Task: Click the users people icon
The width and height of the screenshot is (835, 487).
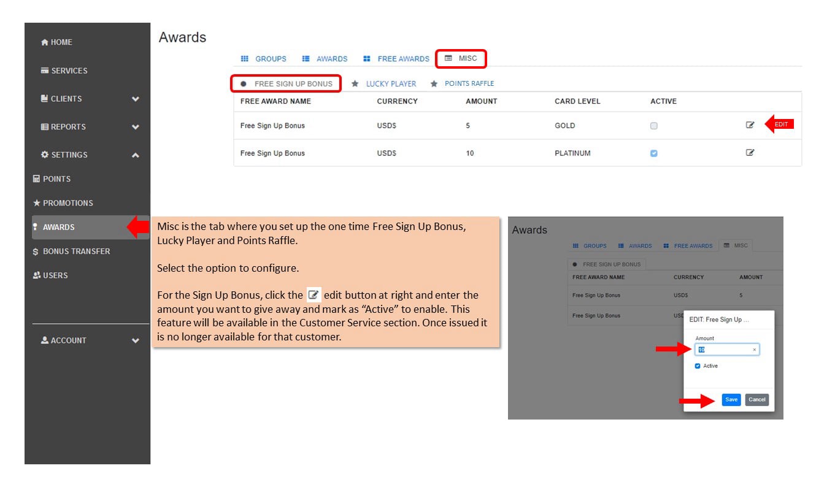Action: 37,275
